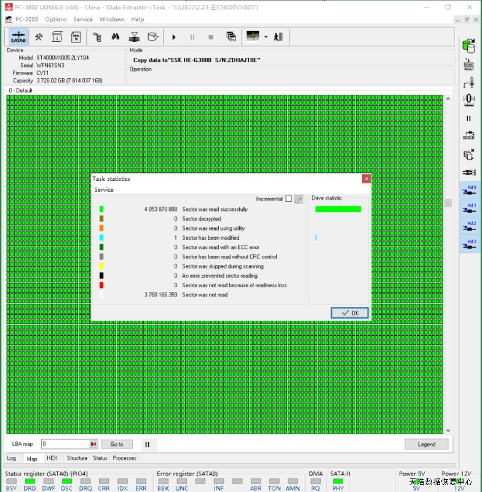Click the exit program icon in toolbar
The height and width of the screenshot is (492, 482).
pyautogui.click(x=279, y=37)
